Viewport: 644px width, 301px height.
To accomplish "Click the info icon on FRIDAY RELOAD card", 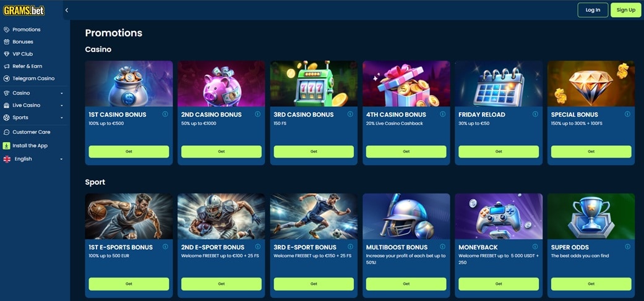I will pyautogui.click(x=535, y=114).
